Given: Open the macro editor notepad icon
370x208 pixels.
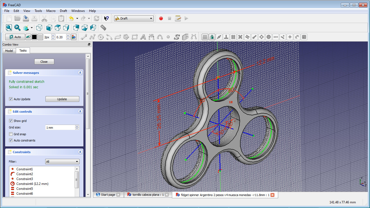Looking at the screenshot, I should coord(178,18).
